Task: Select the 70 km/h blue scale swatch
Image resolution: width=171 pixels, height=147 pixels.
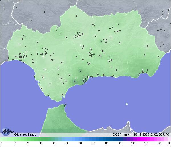Action: [x=93, y=139]
